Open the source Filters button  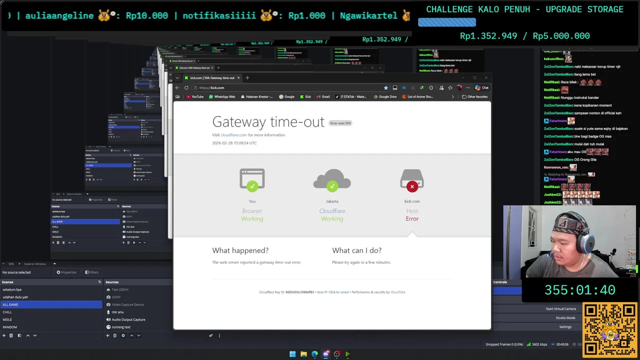click(x=92, y=272)
